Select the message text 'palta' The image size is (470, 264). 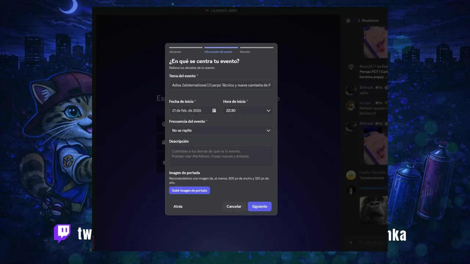click(364, 93)
